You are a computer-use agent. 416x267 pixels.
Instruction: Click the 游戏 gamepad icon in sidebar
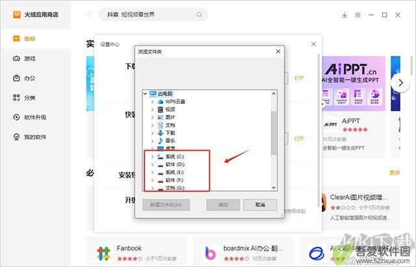[x=16, y=58]
